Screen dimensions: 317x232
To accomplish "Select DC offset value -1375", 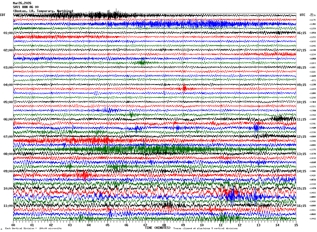I will [313, 150].
